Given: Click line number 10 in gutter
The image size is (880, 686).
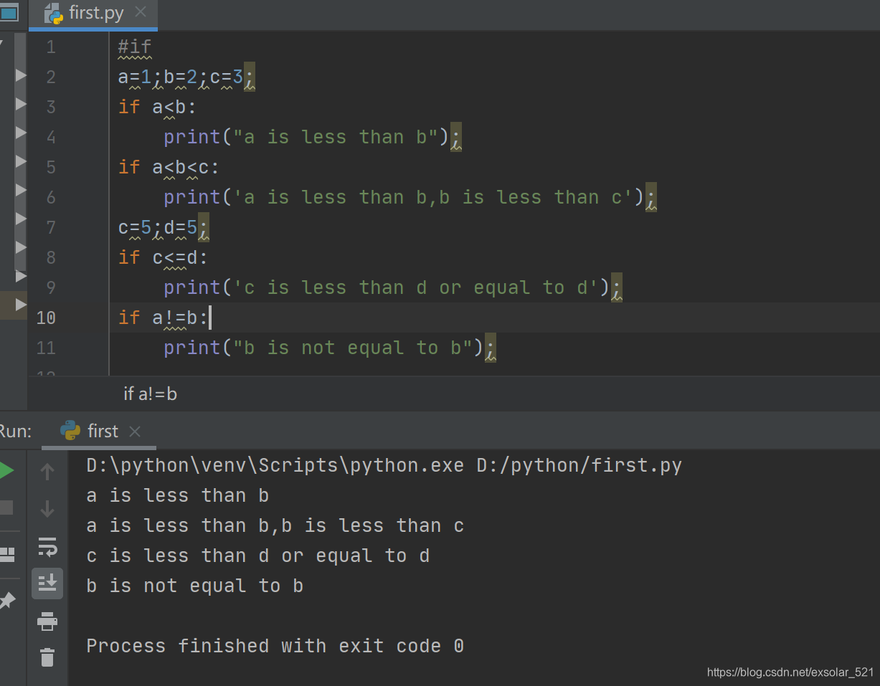Looking at the screenshot, I should pos(46,318).
